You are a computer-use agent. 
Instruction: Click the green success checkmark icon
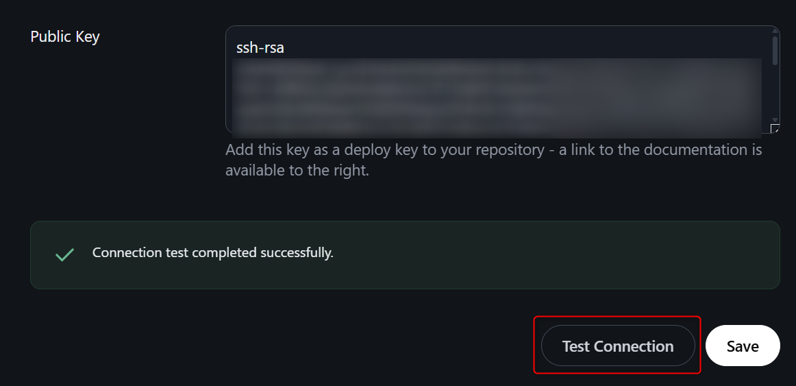click(x=64, y=255)
